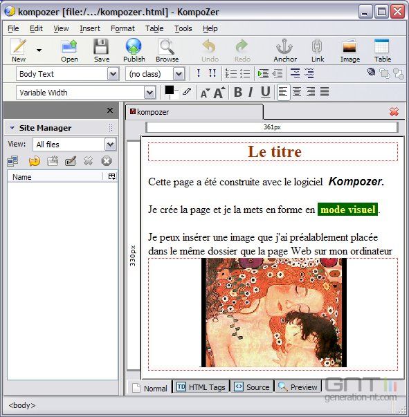Click the body tag in status bar

(x=22, y=405)
